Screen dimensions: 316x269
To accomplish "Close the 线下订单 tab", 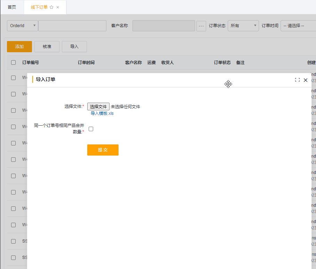I will [58, 7].
